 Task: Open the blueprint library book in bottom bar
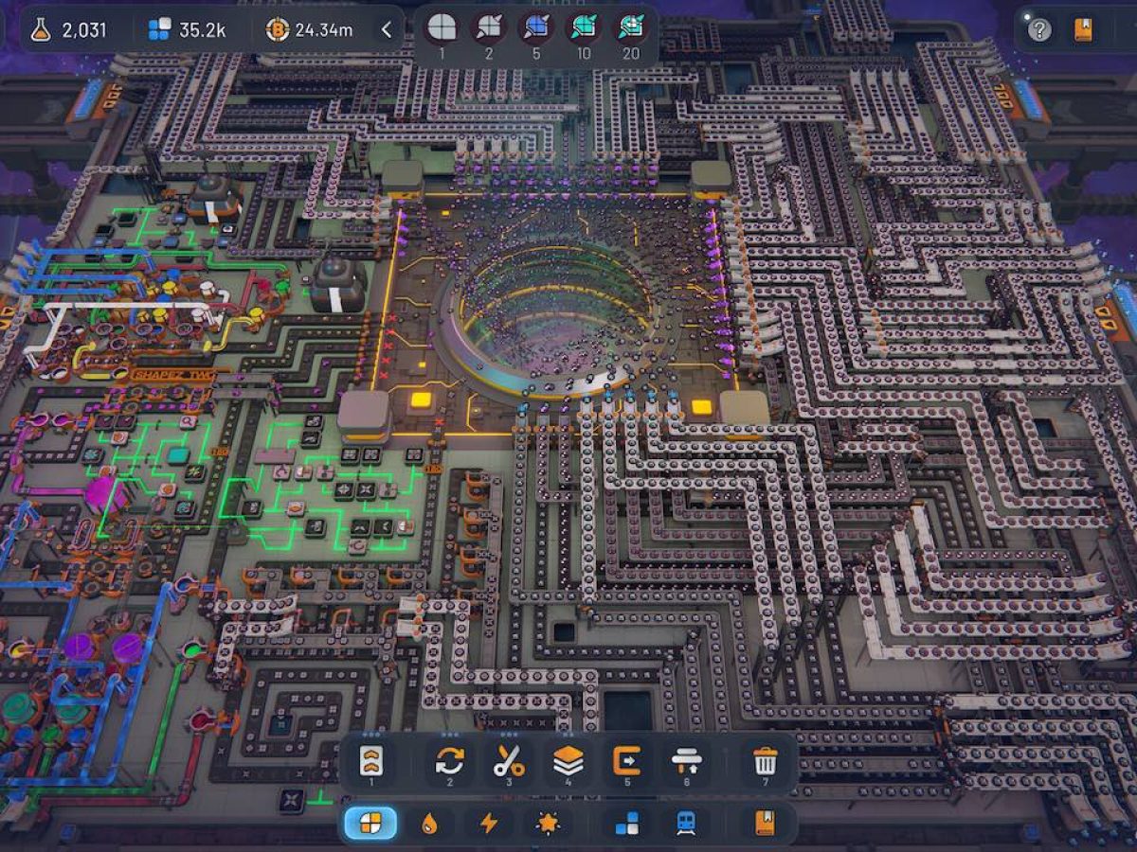765,824
